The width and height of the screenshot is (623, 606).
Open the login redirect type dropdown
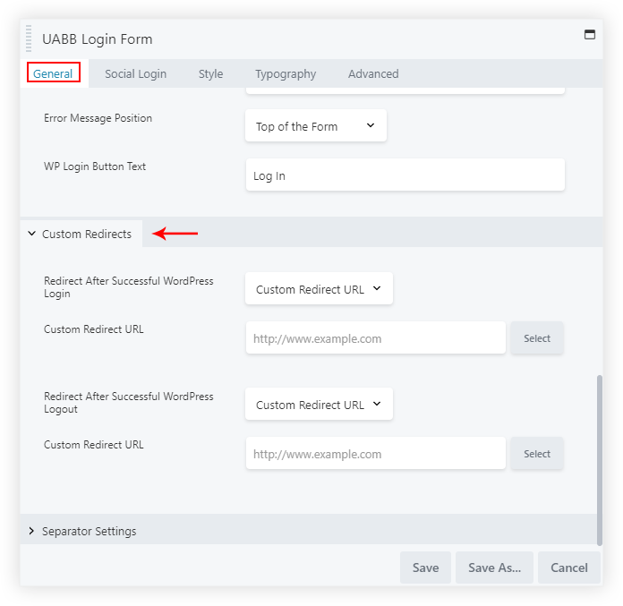coord(318,289)
